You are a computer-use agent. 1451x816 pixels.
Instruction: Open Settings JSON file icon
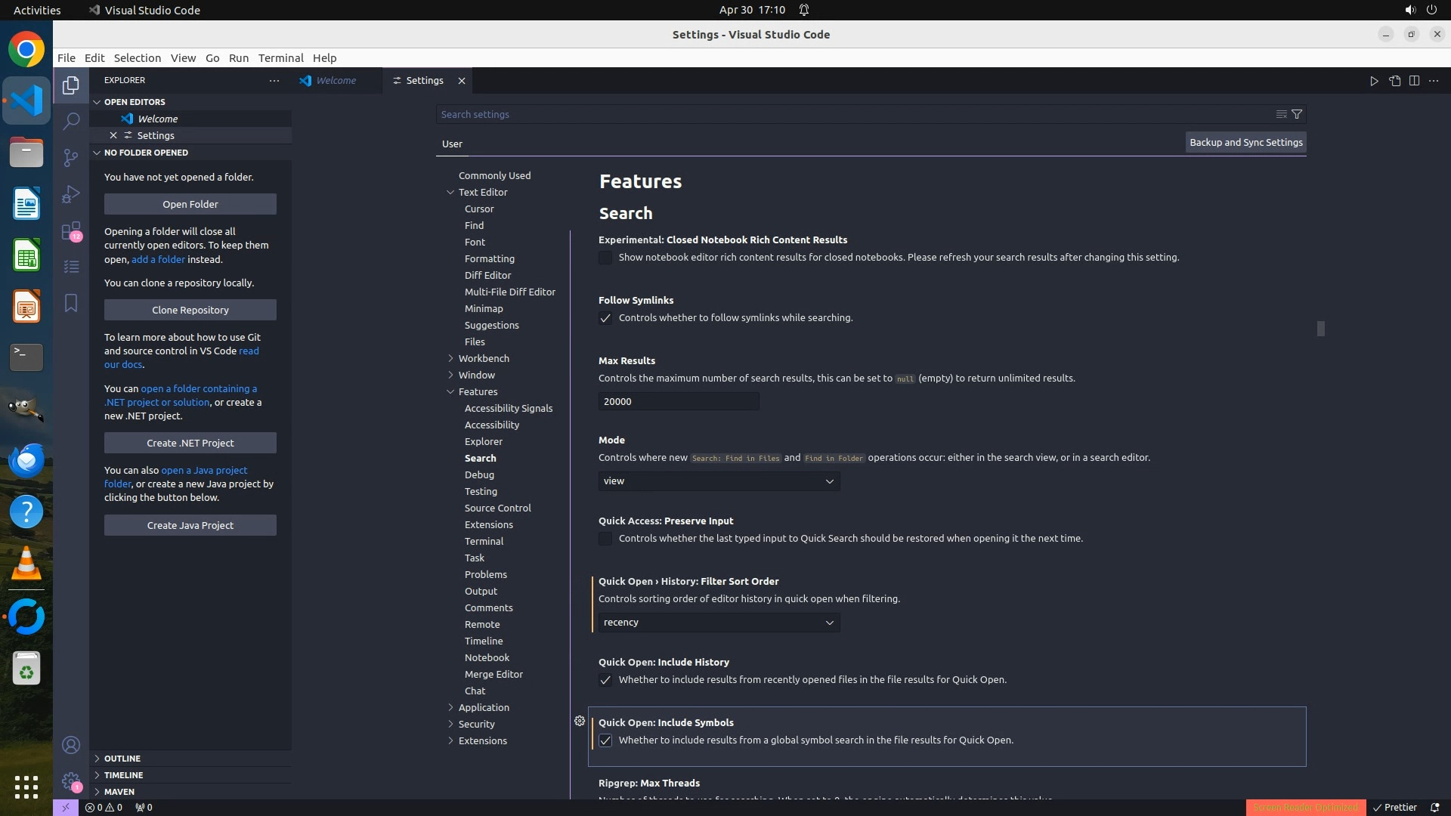point(1394,81)
